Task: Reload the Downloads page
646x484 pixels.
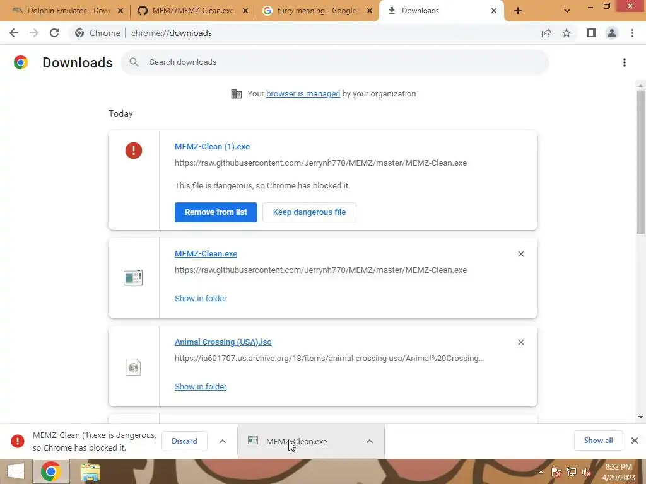Action: tap(54, 33)
